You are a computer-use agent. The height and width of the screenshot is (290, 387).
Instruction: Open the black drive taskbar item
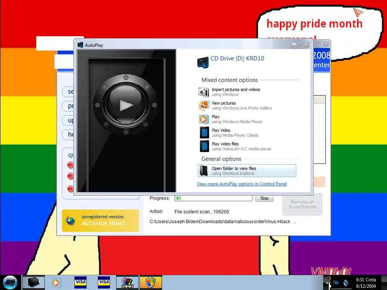pyautogui.click(x=34, y=282)
